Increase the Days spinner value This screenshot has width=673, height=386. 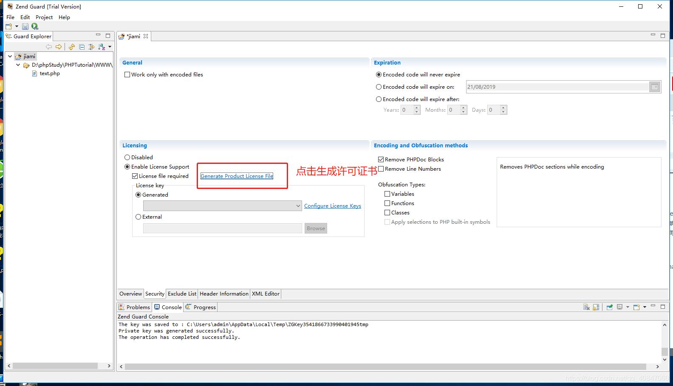click(x=503, y=108)
